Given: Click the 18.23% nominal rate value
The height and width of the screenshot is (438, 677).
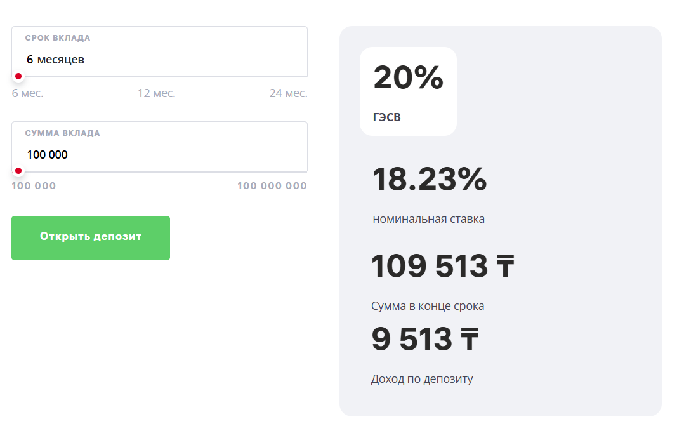Looking at the screenshot, I should pyautogui.click(x=429, y=180).
